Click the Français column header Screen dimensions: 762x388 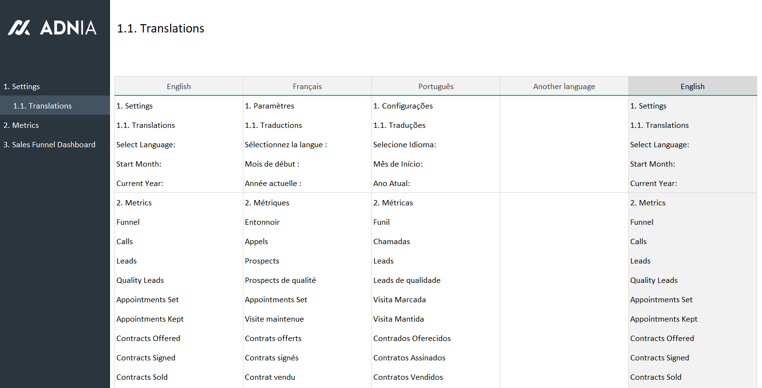(307, 86)
